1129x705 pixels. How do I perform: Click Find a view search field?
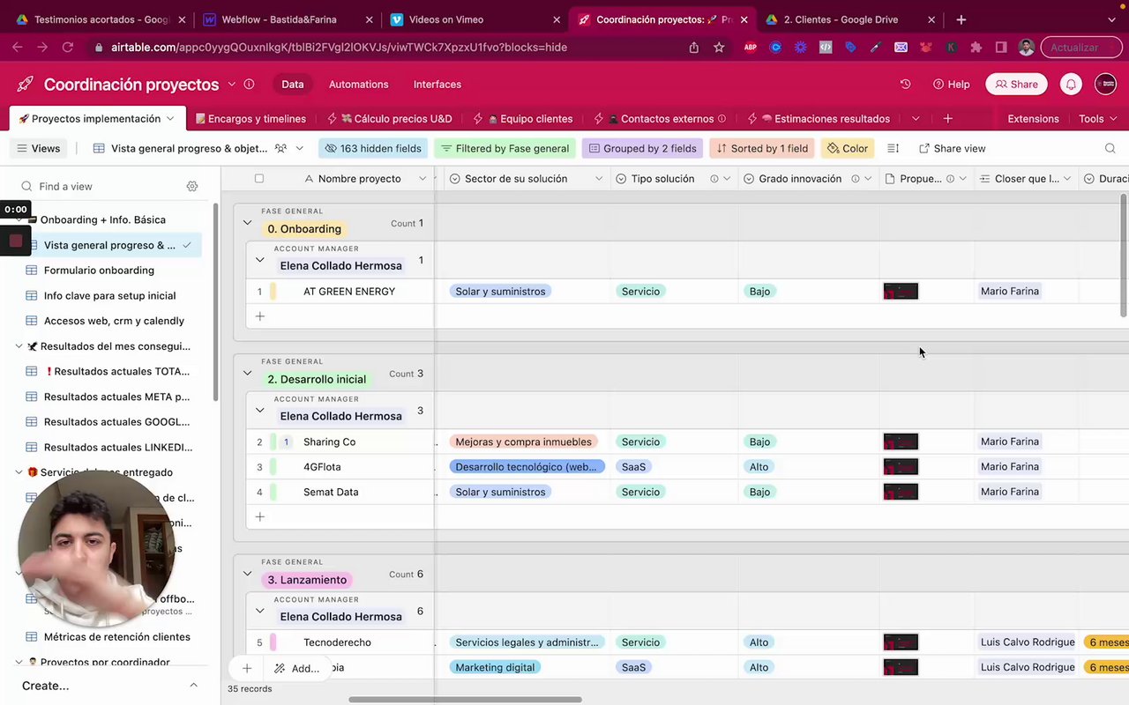click(x=101, y=187)
